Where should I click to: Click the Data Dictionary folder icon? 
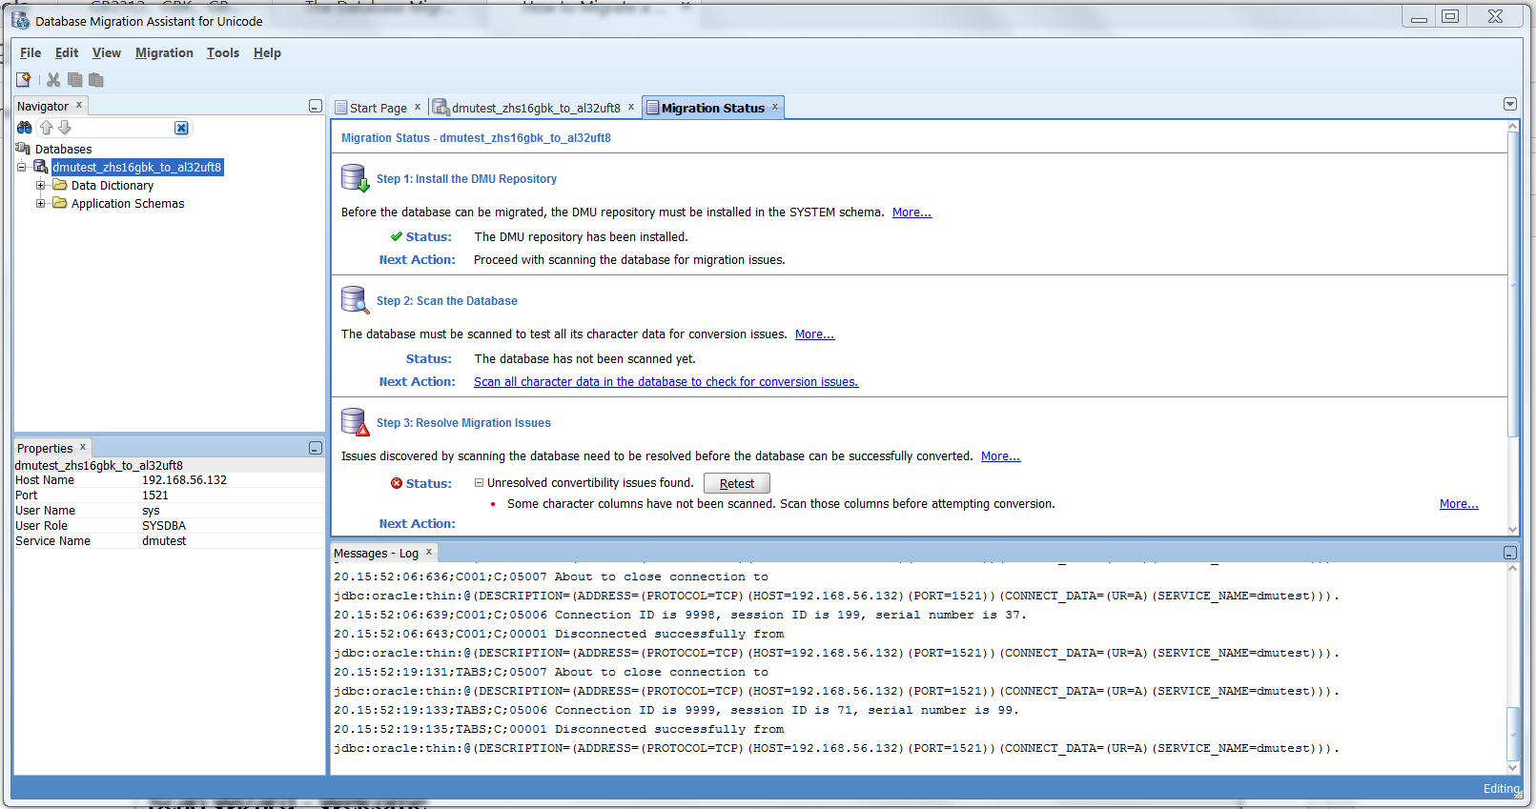[x=60, y=185]
